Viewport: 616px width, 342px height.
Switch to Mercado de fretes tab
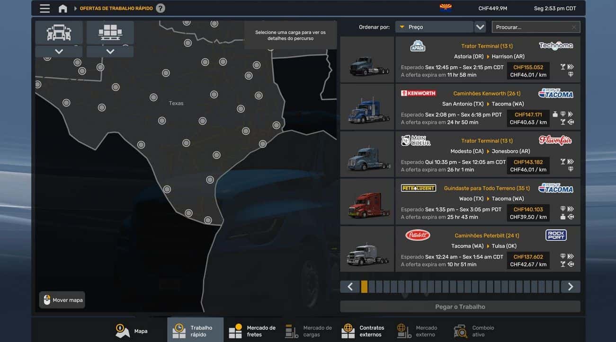[252, 331]
